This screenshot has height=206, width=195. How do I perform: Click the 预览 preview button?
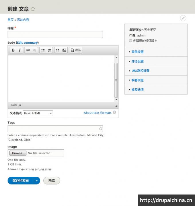click(x=52, y=181)
